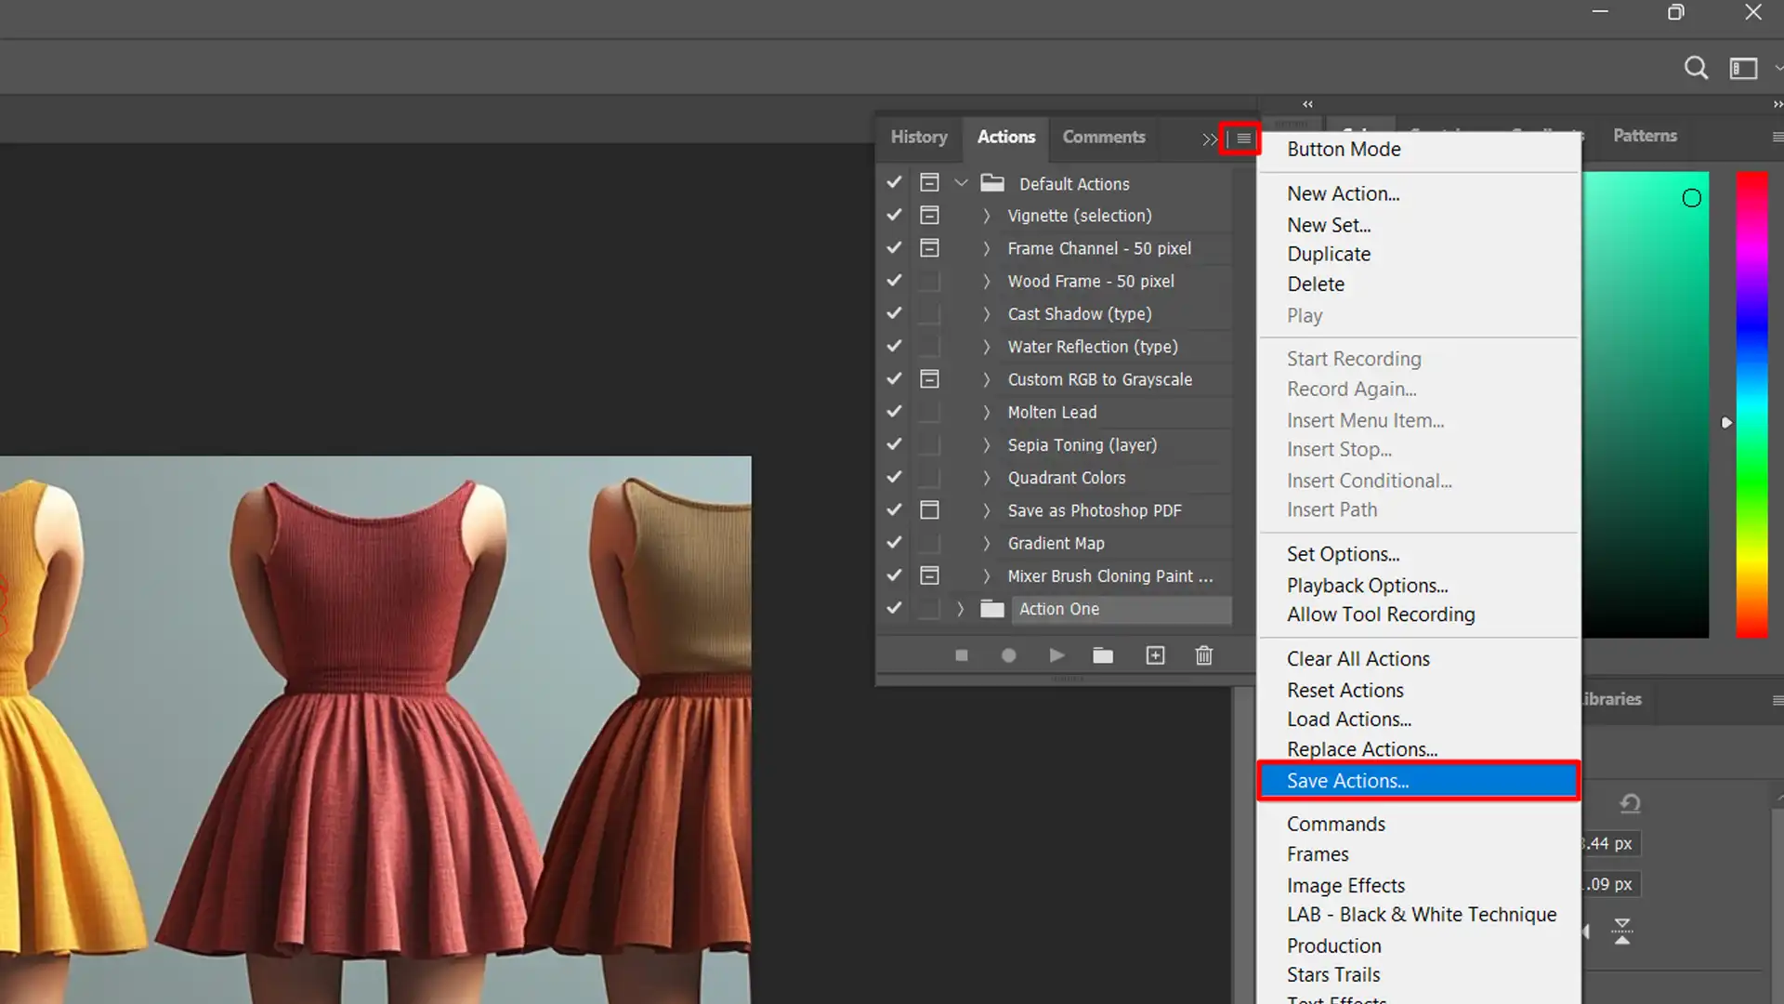This screenshot has height=1004, width=1784.
Task: Switch to the Comments tab
Action: tap(1104, 138)
